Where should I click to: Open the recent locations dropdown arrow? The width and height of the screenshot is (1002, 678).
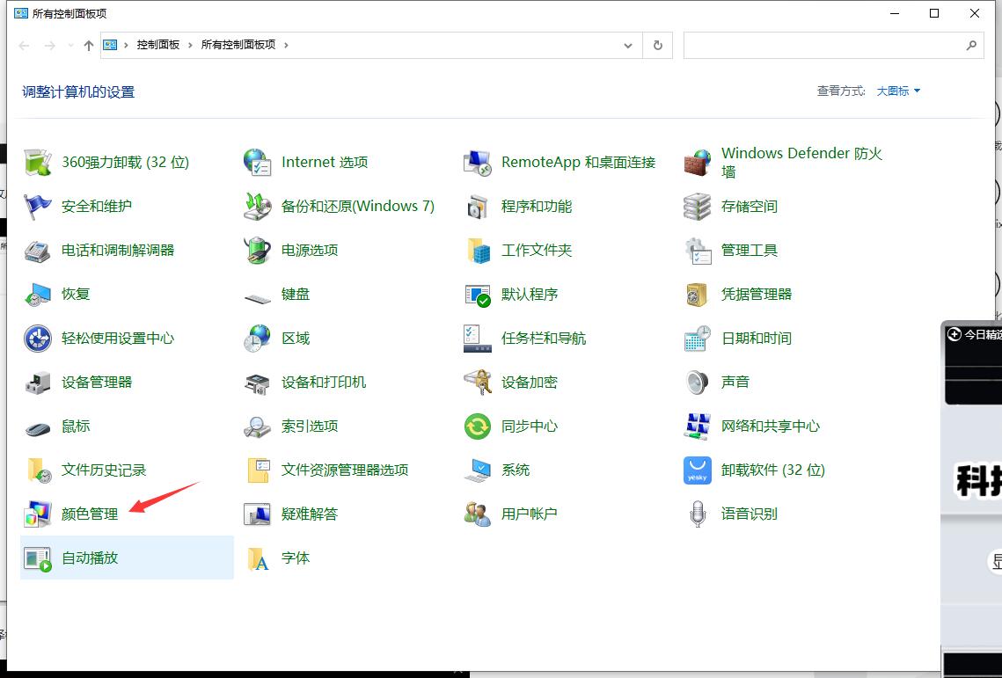pos(70,46)
